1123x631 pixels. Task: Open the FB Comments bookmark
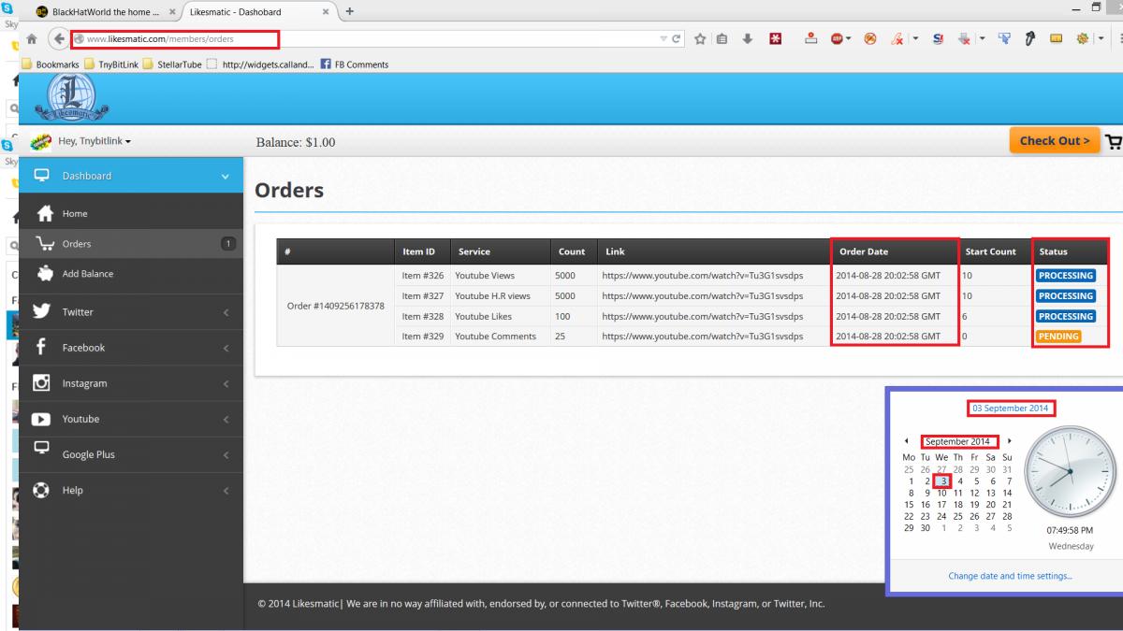(354, 65)
